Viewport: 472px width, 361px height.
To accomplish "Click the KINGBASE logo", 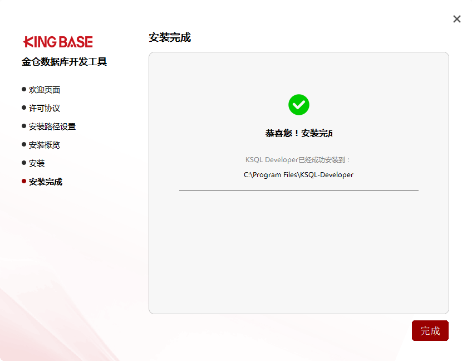I will tap(58, 42).
